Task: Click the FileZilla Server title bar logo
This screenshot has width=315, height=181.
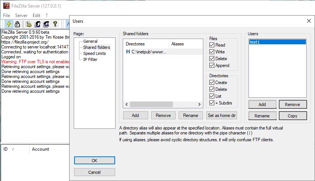Action: point(6,6)
